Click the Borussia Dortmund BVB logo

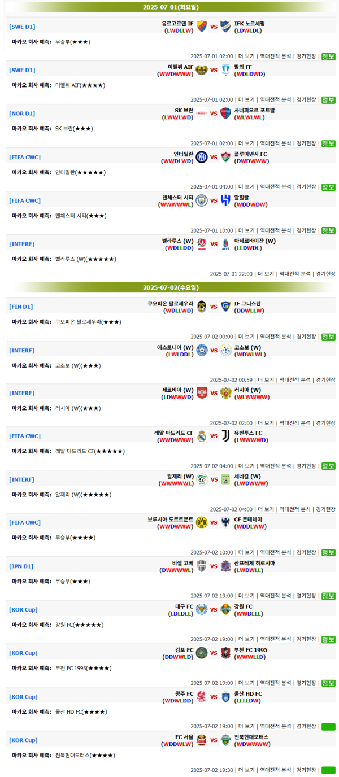pos(202,522)
